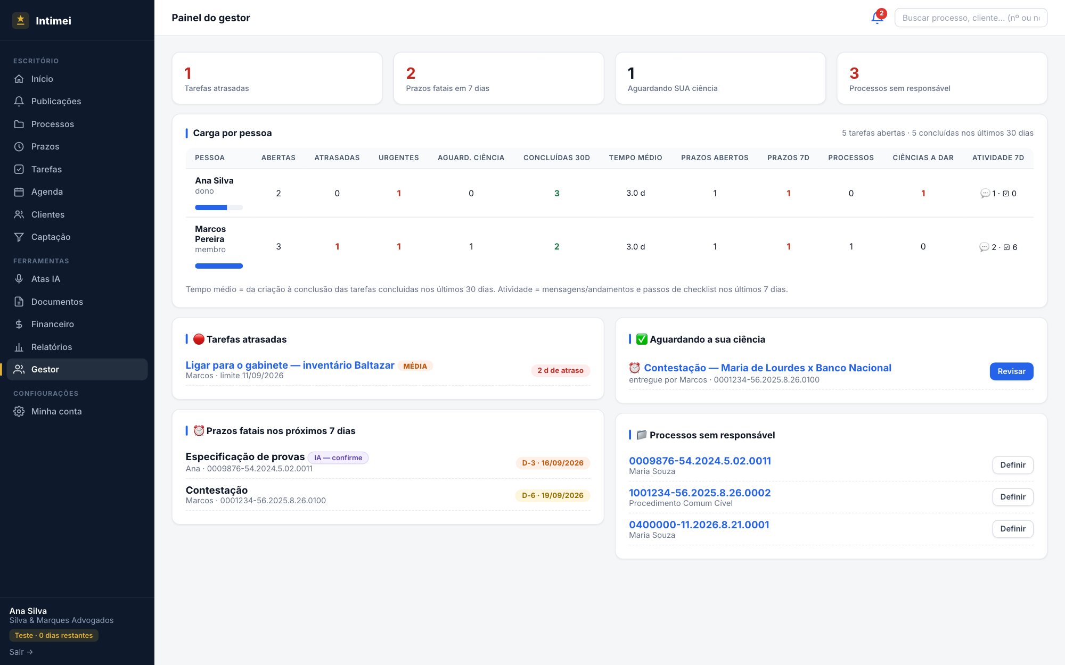
Task: Click the Intimei star logo icon
Action: pos(20,20)
